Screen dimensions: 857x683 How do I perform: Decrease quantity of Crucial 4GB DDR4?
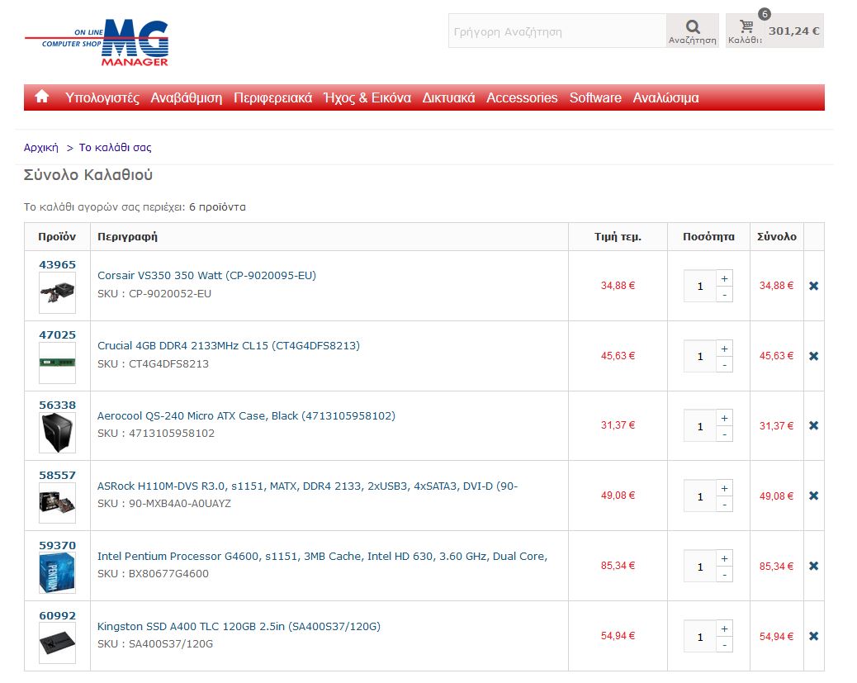pyautogui.click(x=724, y=365)
